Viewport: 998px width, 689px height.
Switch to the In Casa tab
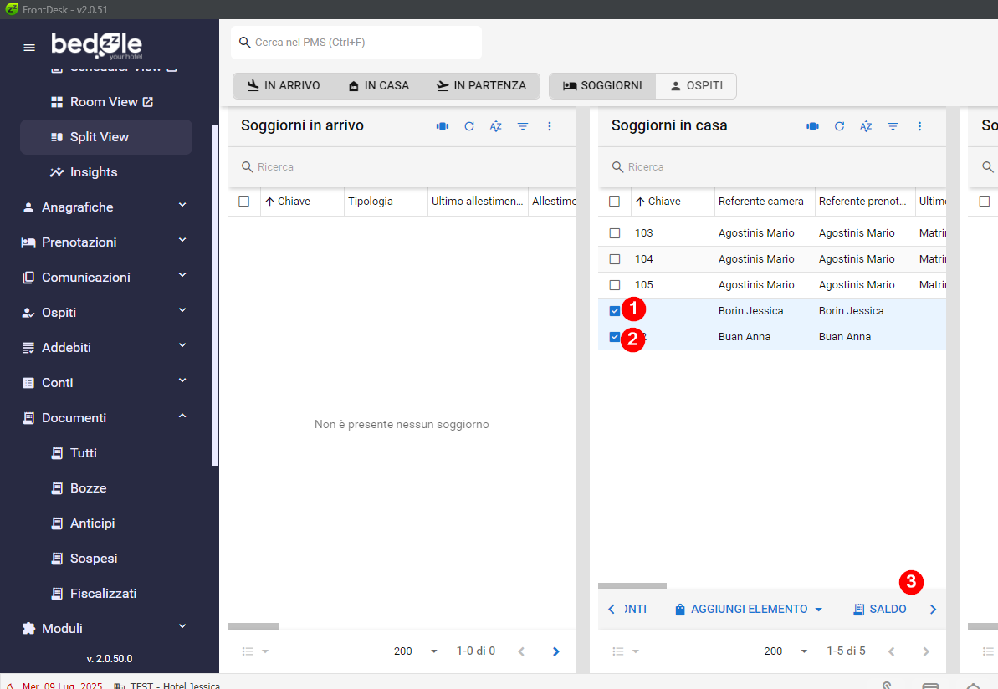click(379, 86)
